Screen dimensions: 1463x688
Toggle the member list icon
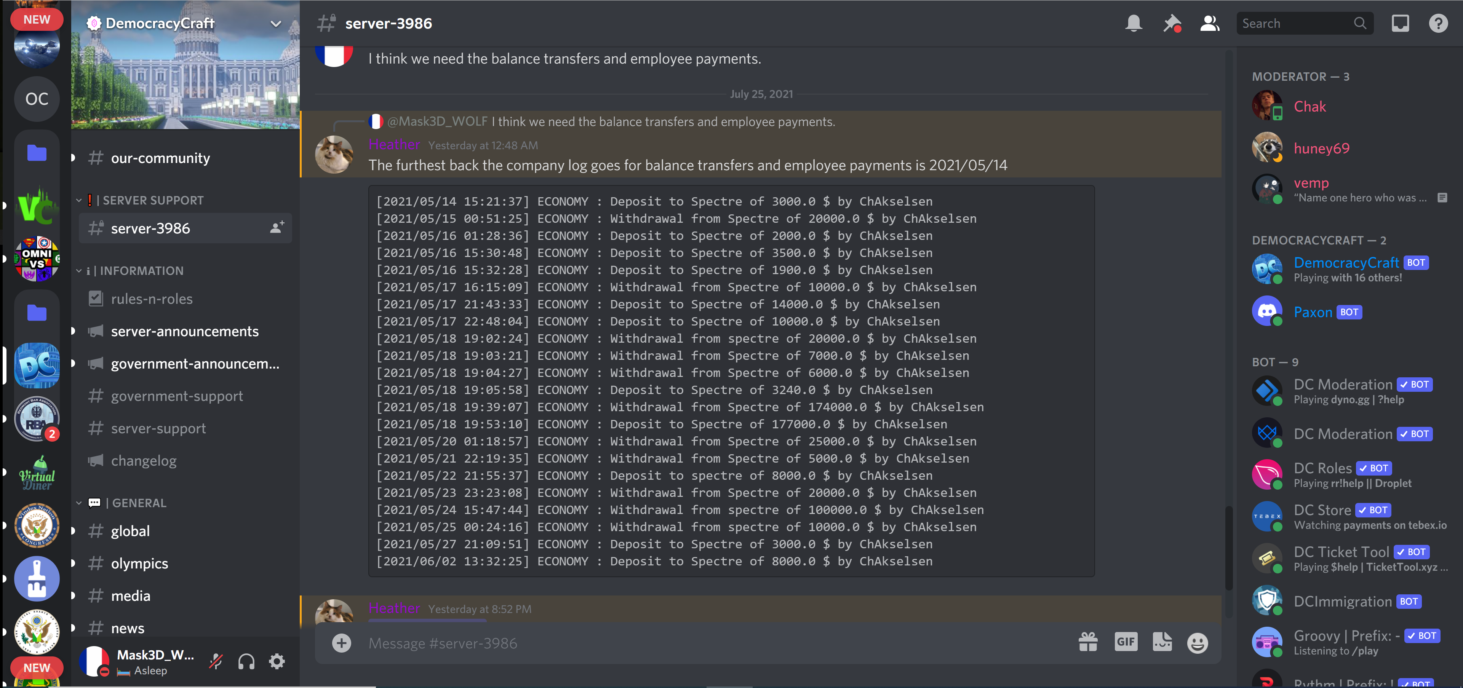(1210, 23)
